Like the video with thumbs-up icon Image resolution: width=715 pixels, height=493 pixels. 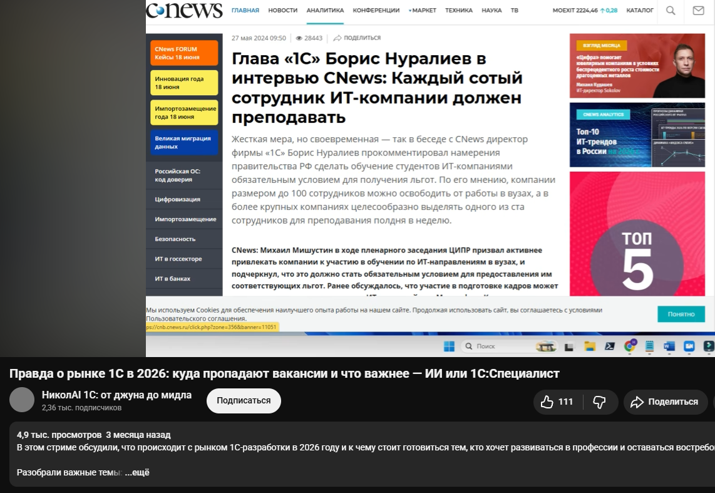(547, 402)
